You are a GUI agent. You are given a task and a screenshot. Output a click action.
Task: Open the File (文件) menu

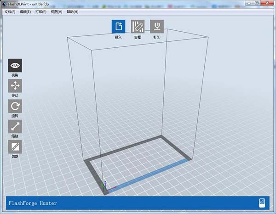[x=10, y=12]
